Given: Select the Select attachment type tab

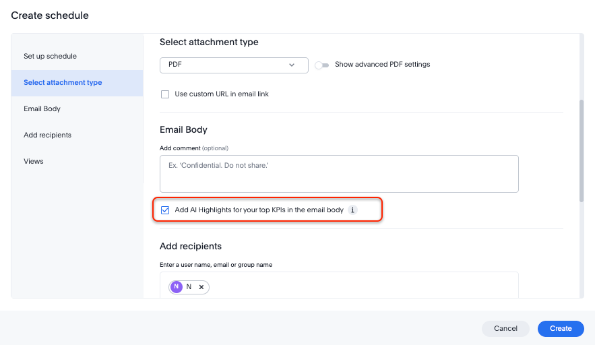Looking at the screenshot, I should click(63, 83).
